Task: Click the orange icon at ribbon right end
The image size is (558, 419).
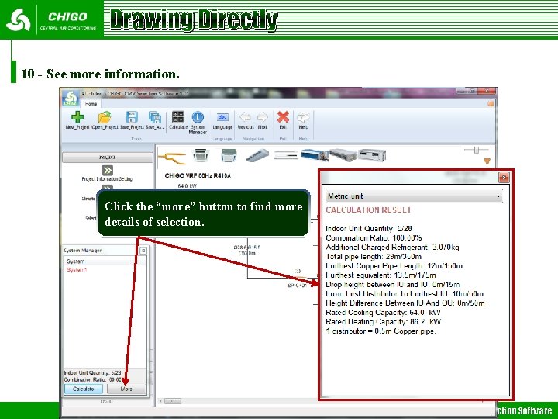Action: tap(491, 103)
